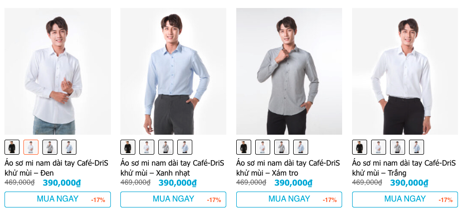Open the Café-DriS khử mùi – Đen title link
Image resolution: width=463 pixels, height=211 pixels.
(56, 168)
